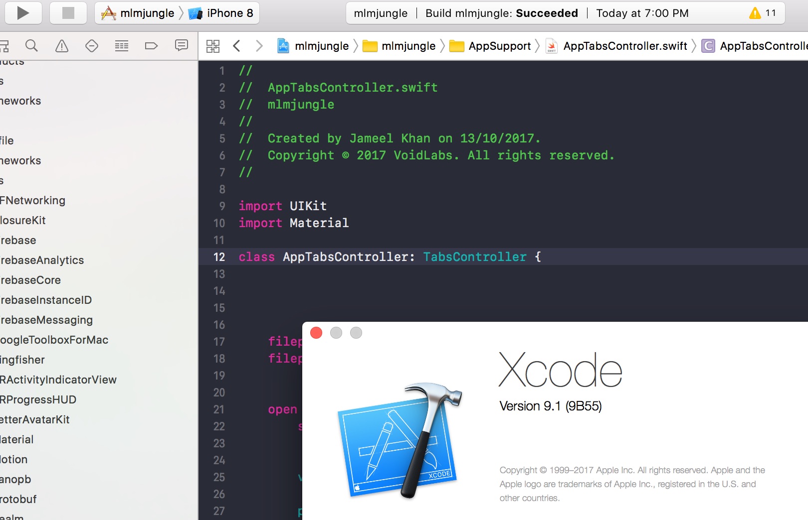Click mlmjungle folder in jump bar
The image size is (808, 520).
[399, 46]
